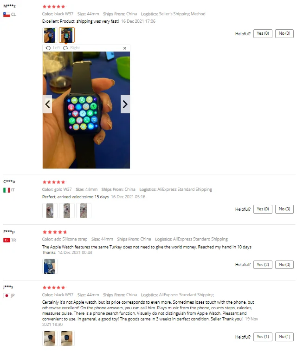Open first photo in J***s's Japan review
297x352 pixels.
click(50, 338)
